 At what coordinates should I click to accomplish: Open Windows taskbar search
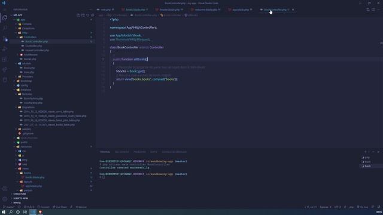click(x=11, y=212)
